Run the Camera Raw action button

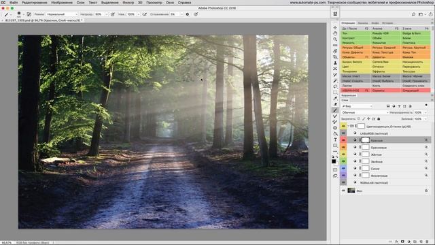(385, 62)
